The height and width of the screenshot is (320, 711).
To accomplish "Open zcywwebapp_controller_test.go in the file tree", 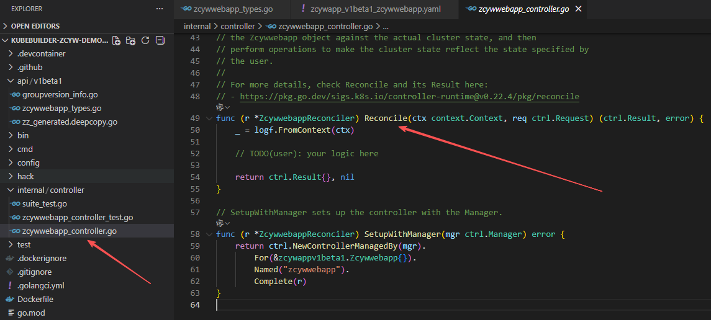I will click(77, 218).
